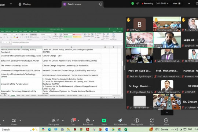Click the Meeting people icon
The height and width of the screenshot is (132, 198).
pyautogui.click(x=20, y=4)
